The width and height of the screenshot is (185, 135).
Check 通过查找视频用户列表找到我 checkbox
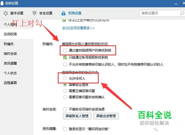[x=65, y=50]
